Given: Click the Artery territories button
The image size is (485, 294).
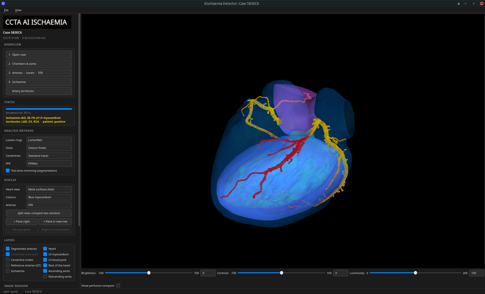Looking at the screenshot, I should click(x=39, y=91).
